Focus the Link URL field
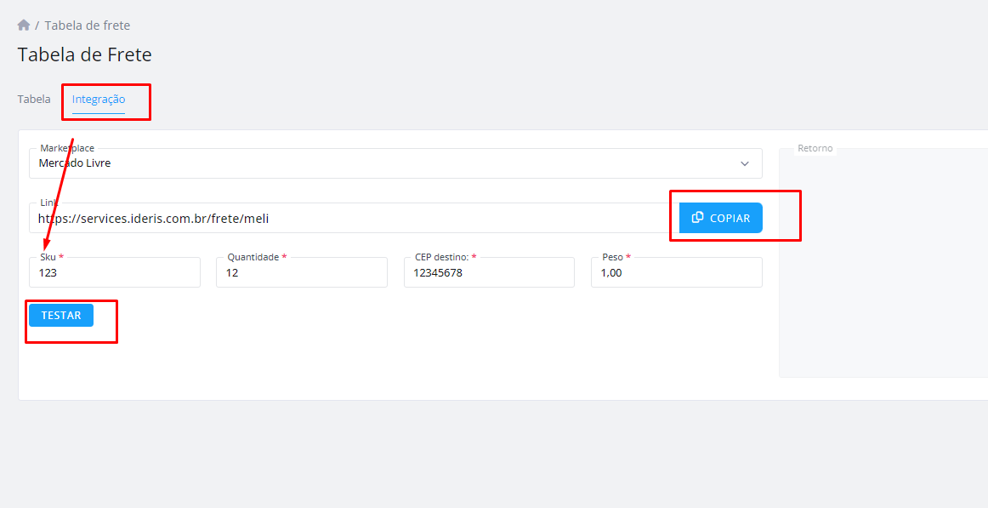This screenshot has height=508, width=988. [354, 218]
